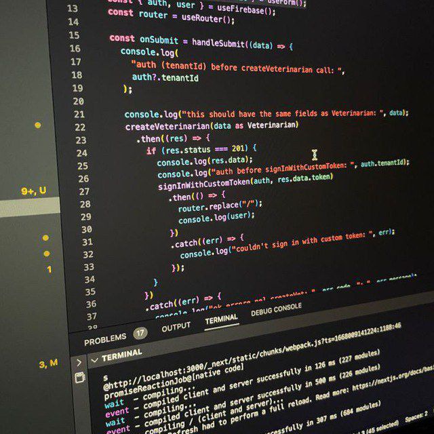
Task: Click 'router.replace("/");' on line 30
Action: (x=220, y=206)
